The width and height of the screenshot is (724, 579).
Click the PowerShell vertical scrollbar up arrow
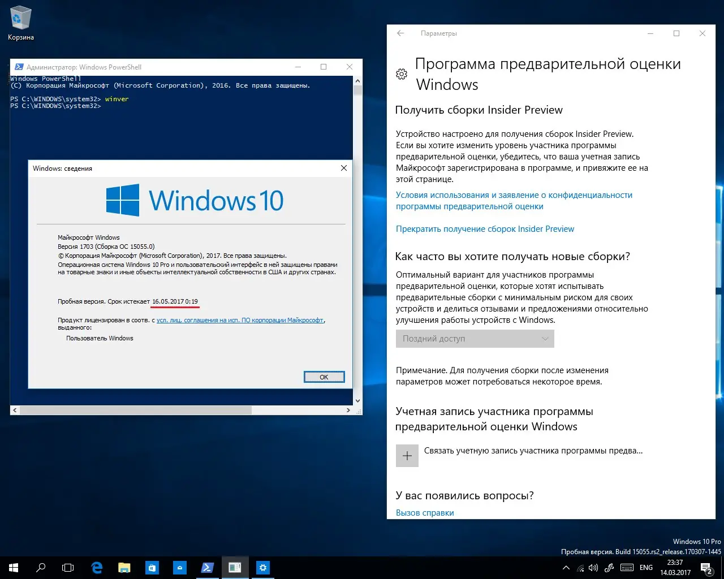pyautogui.click(x=357, y=80)
